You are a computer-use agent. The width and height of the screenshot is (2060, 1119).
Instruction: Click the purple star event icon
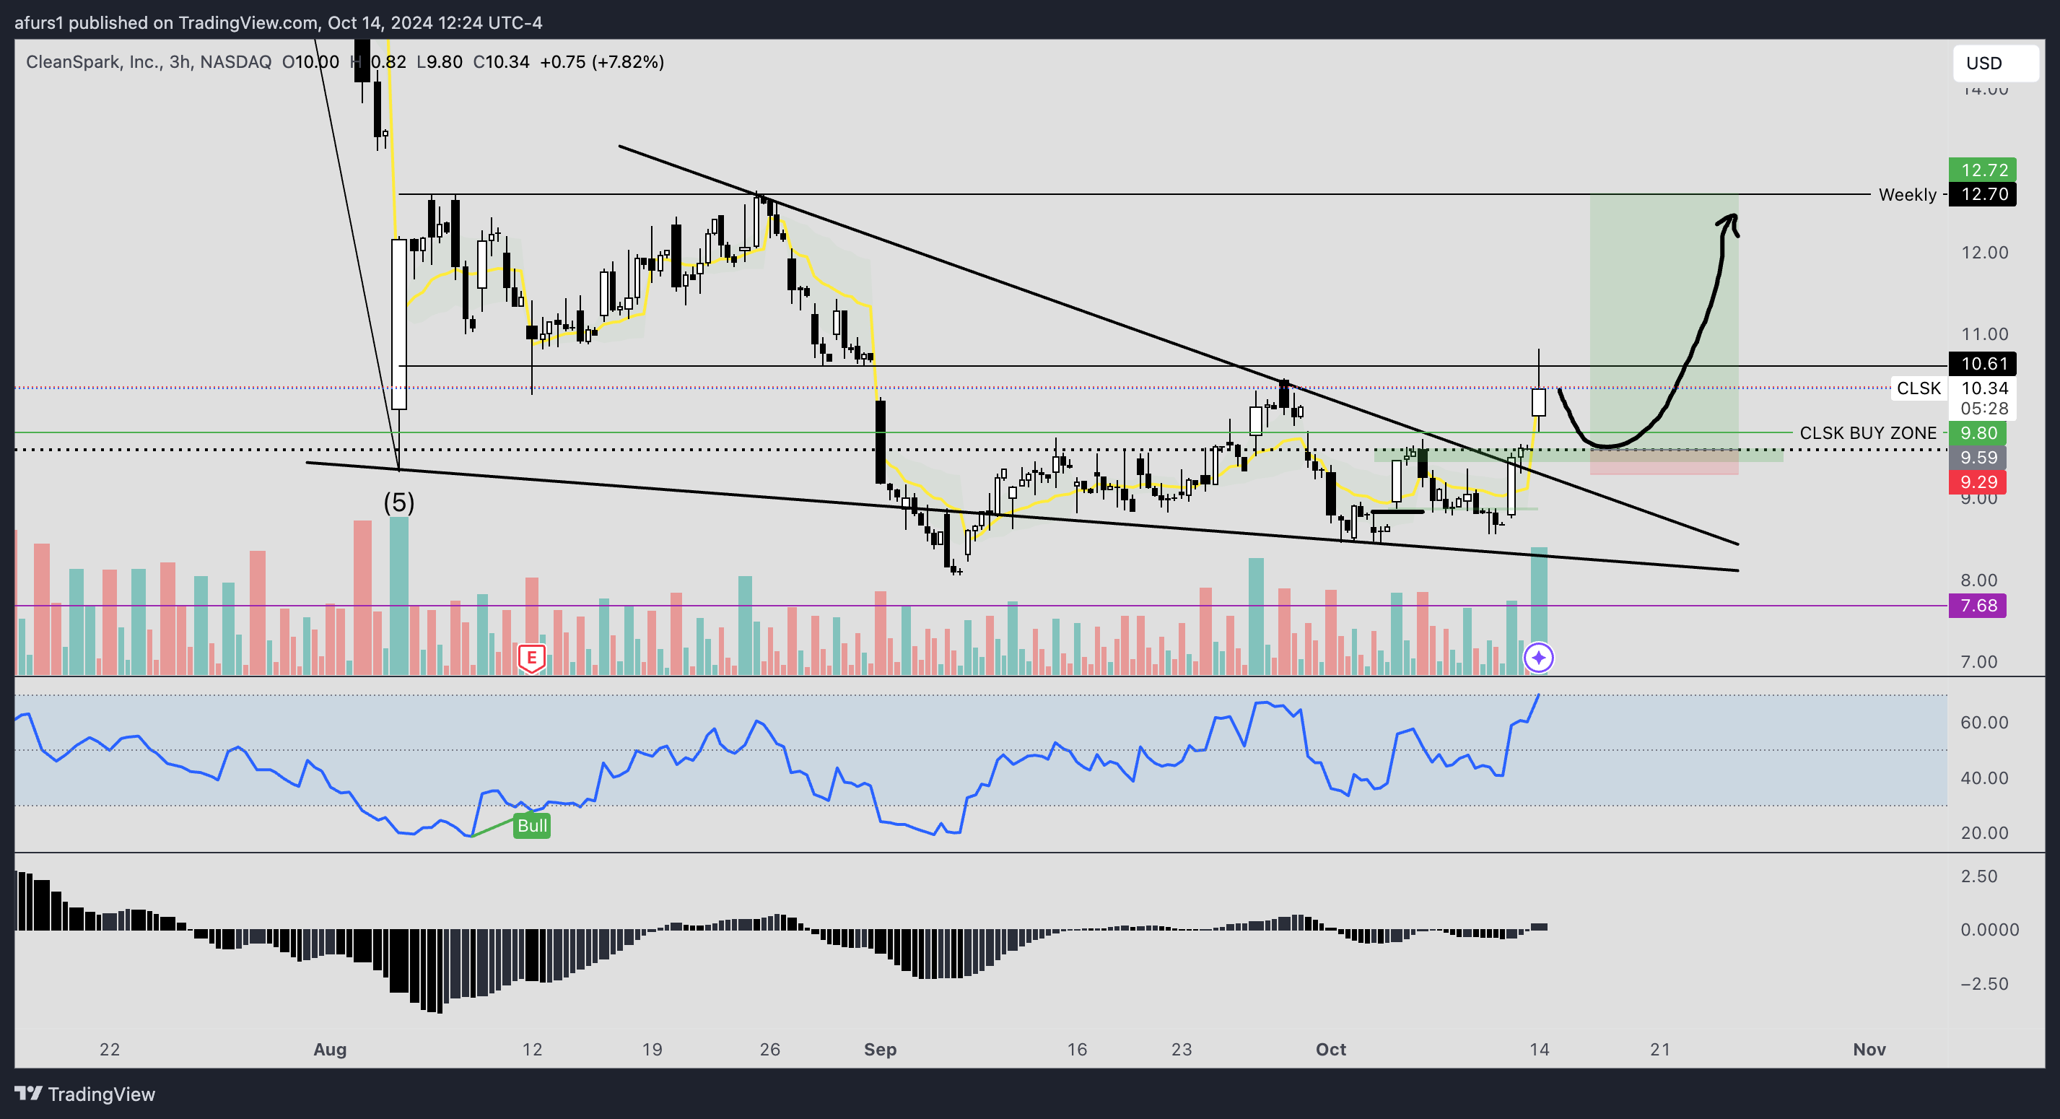point(1539,658)
